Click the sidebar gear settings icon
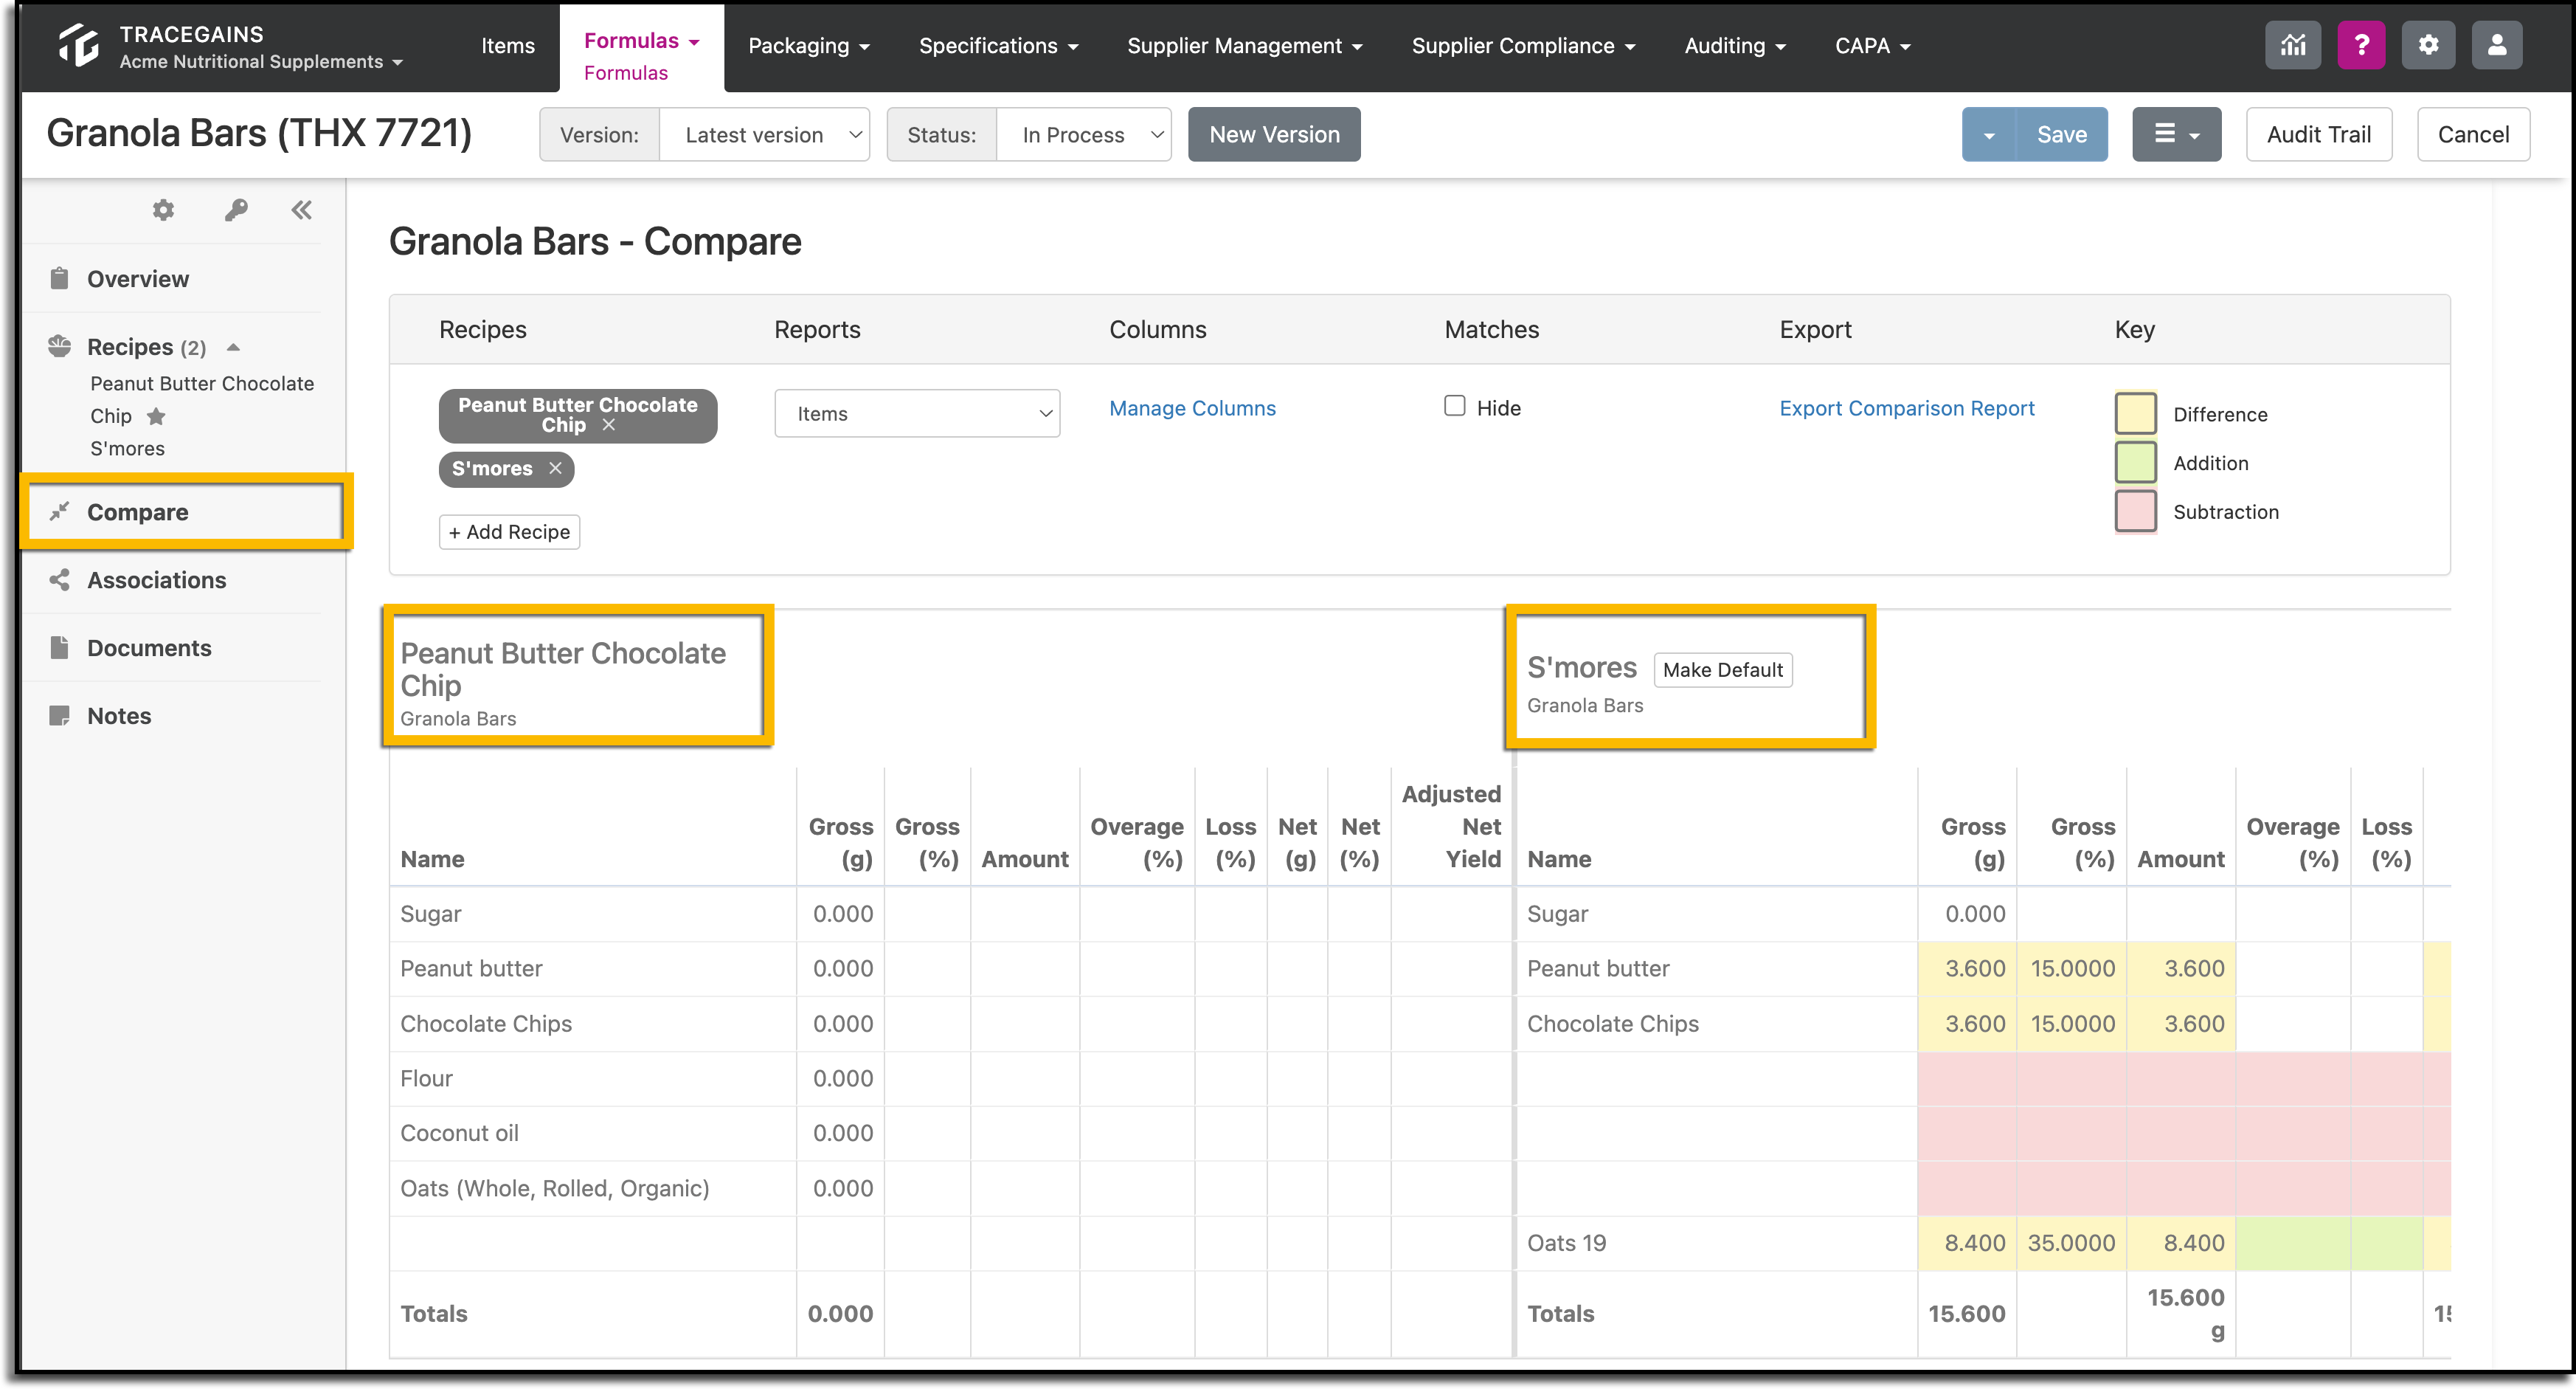Screen dimensions: 2576x1389 pyautogui.click(x=163, y=210)
